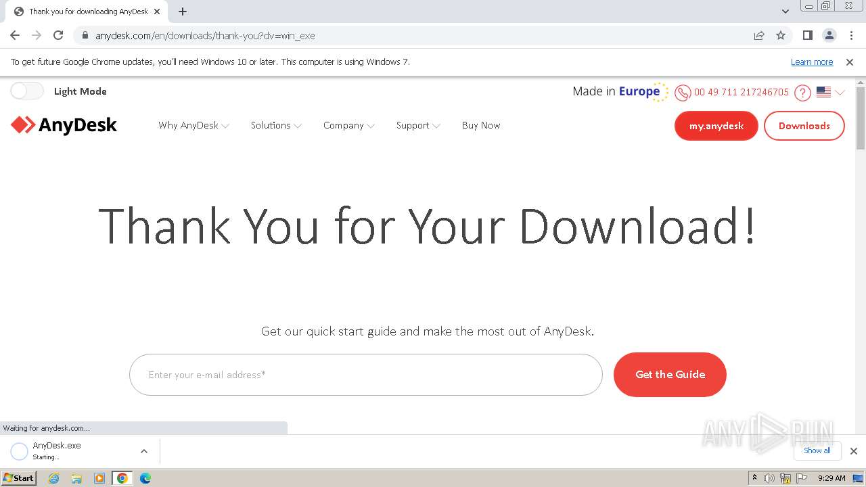The height and width of the screenshot is (487, 866).
Task: Dismiss the Chrome update notice
Action: click(850, 62)
